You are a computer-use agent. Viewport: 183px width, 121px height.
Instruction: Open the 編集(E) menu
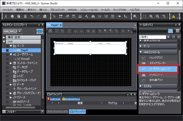click(x=20, y=10)
